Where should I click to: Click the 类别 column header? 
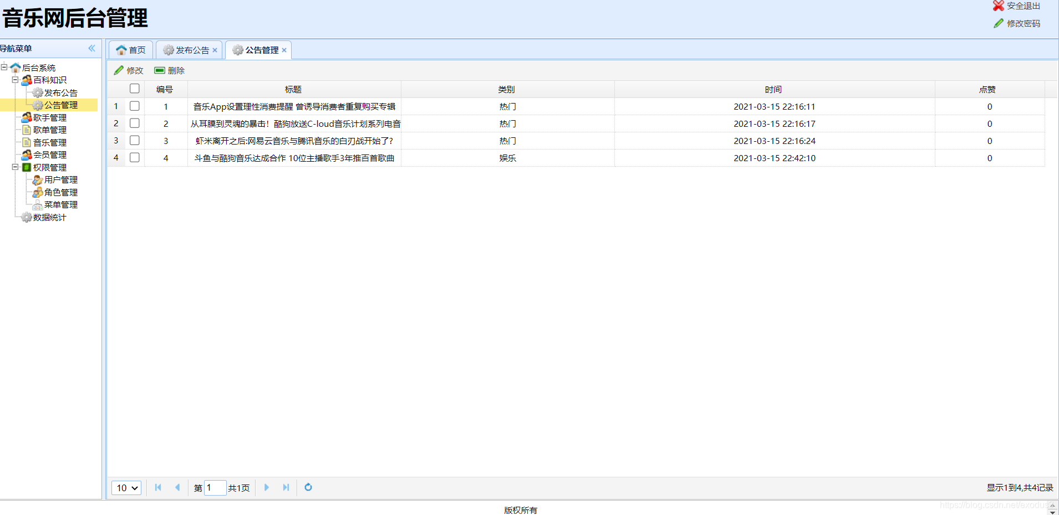(x=507, y=89)
